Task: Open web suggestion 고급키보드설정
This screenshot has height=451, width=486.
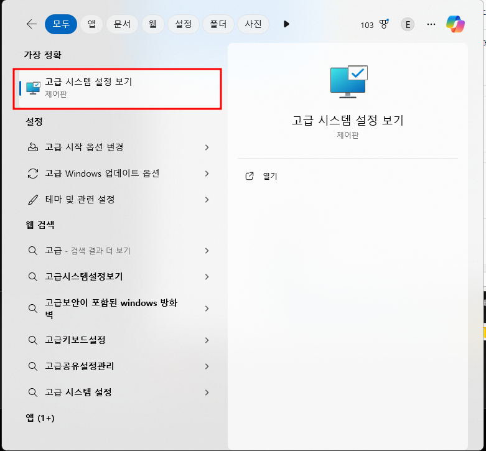Action: (118, 340)
